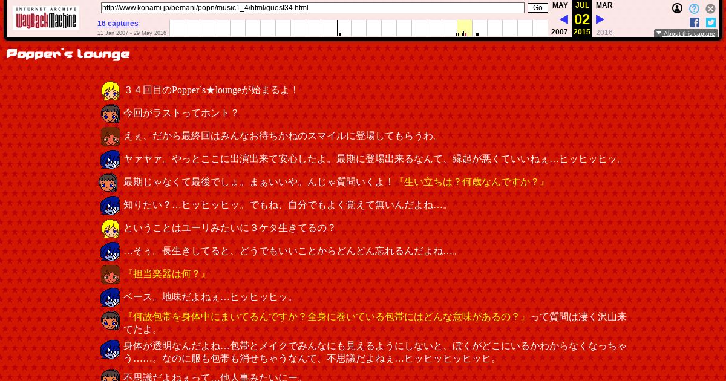Click avatar beside '何故包帯を身体中に' question
Screen dimensions: 726x381
coord(110,321)
